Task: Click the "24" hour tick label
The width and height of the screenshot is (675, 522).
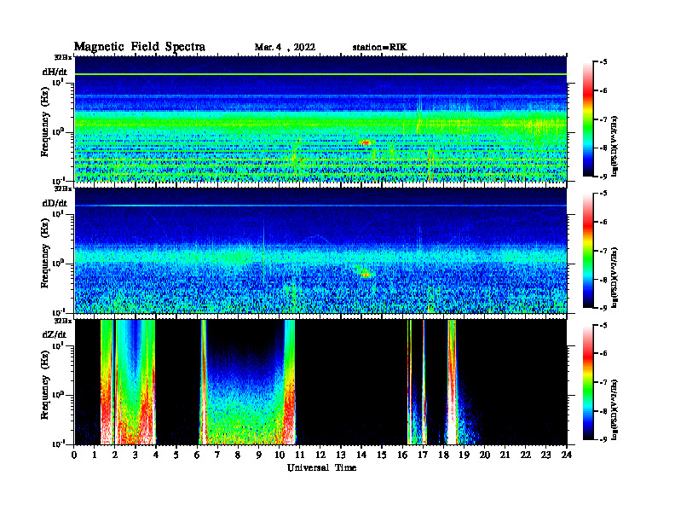Action: (x=567, y=455)
